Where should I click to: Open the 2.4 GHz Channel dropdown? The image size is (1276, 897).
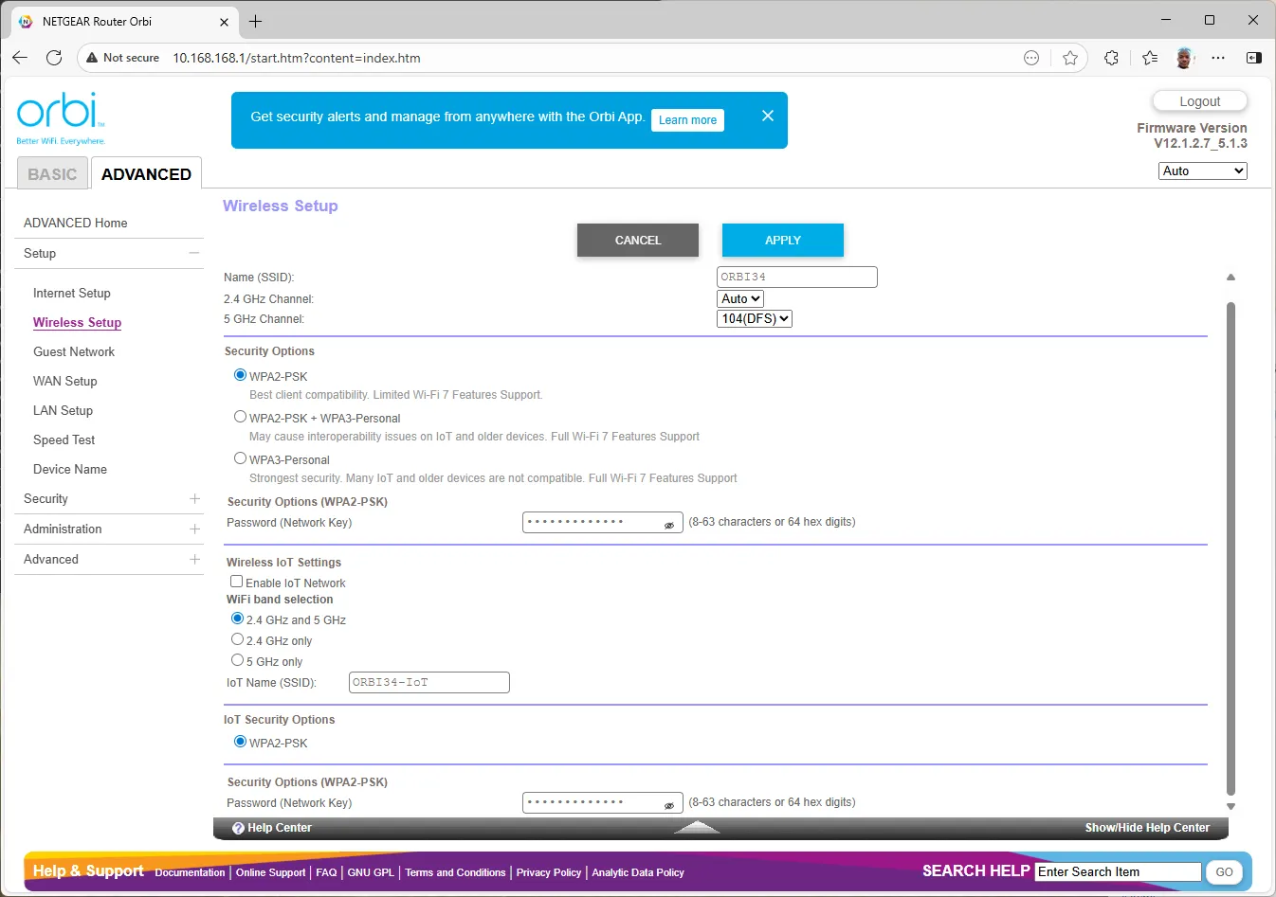click(x=740, y=298)
